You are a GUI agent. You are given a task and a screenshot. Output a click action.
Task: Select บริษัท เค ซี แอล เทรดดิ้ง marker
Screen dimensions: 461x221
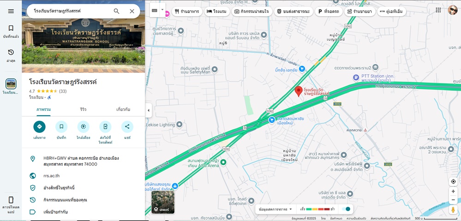(350, 194)
